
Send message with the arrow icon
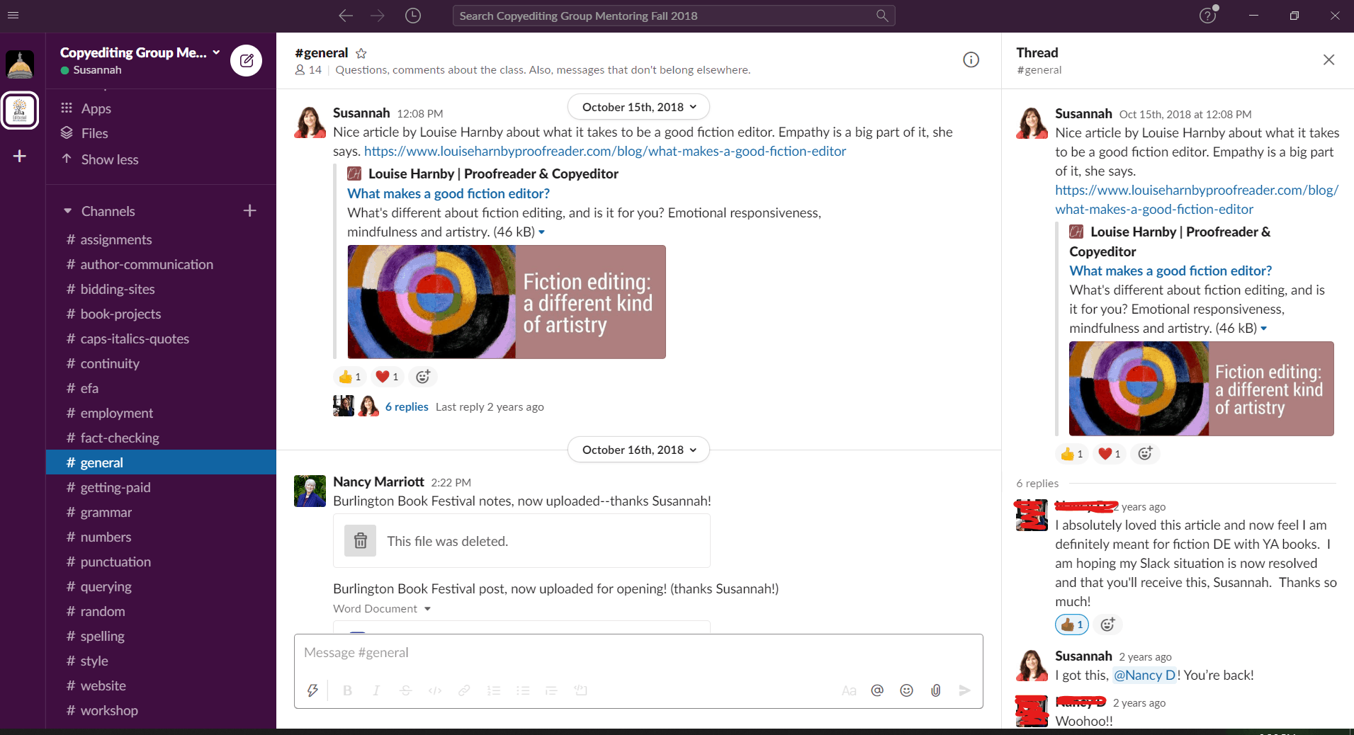tap(964, 690)
